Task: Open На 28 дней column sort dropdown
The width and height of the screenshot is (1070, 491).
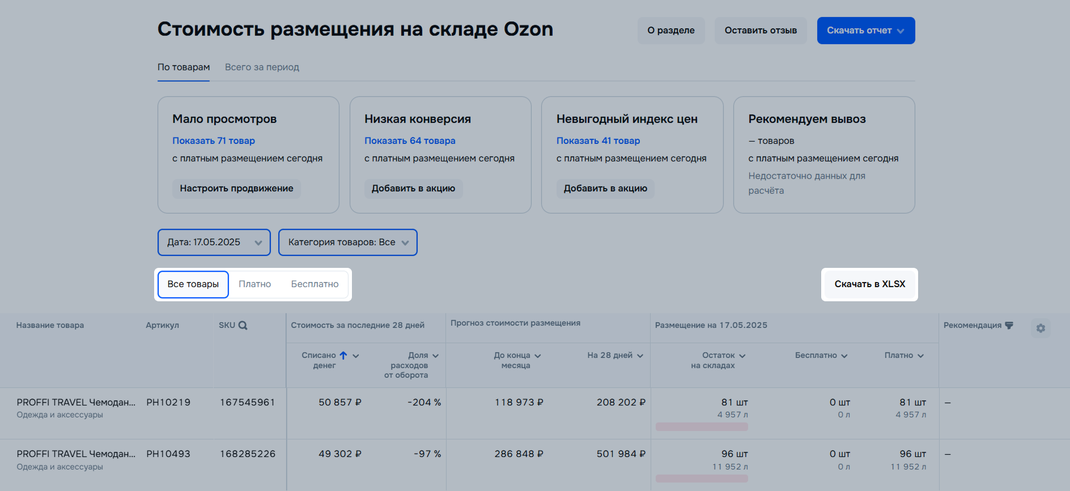Action: click(x=640, y=356)
